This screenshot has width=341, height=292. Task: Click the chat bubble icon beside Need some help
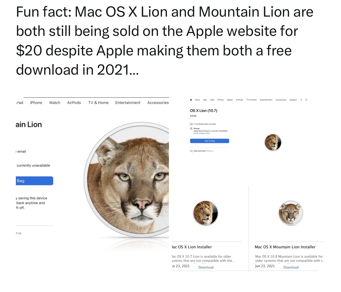click(x=191, y=151)
